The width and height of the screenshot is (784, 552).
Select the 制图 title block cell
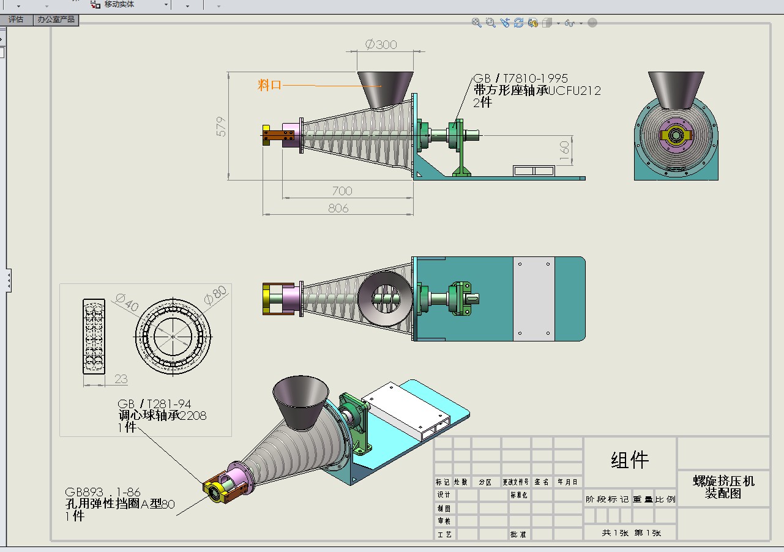(445, 508)
